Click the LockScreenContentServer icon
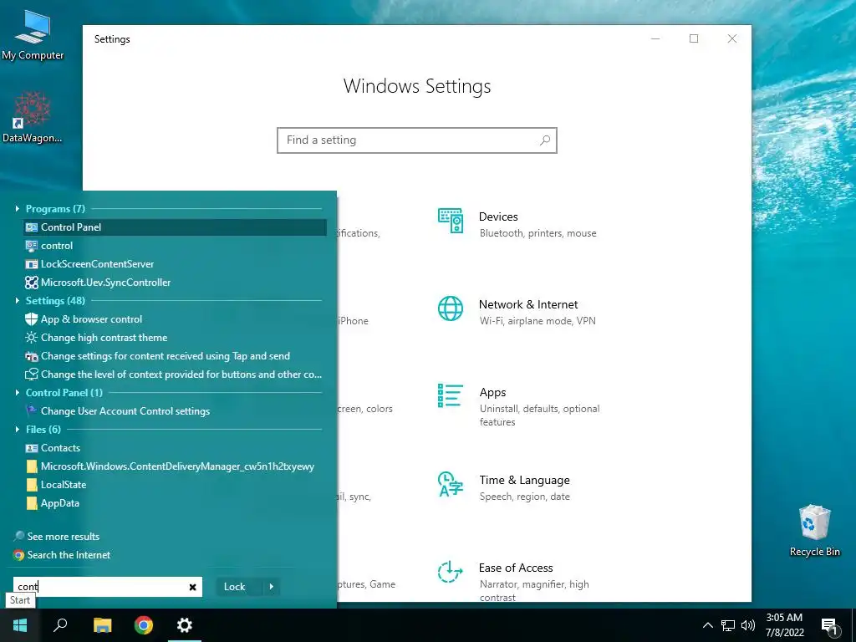The height and width of the screenshot is (642, 856). (x=32, y=264)
